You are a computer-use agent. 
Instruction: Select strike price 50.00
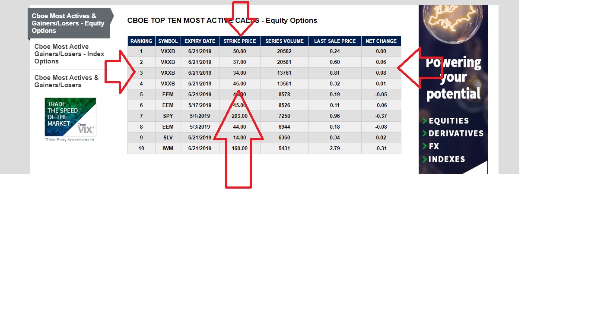240,51
